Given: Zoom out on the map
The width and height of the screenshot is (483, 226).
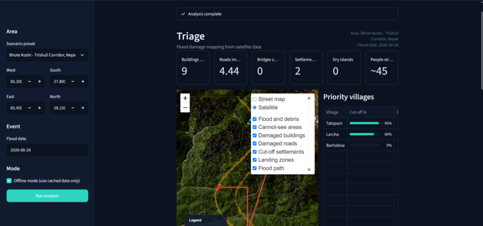Looking at the screenshot, I should pos(185,107).
